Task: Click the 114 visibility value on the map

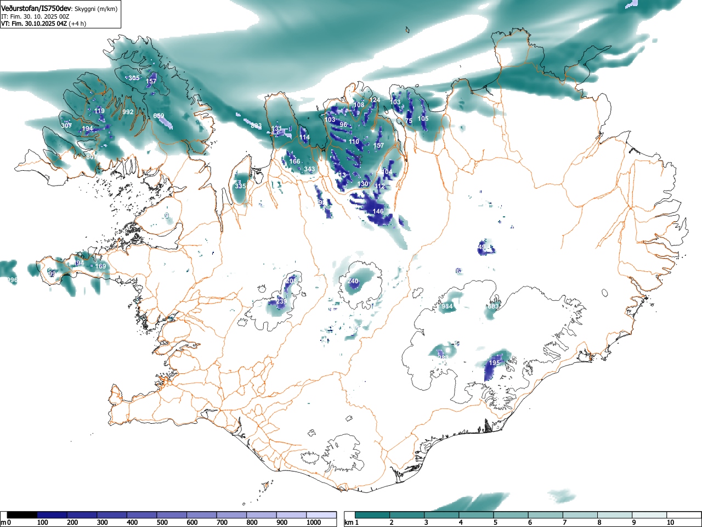Action: 304,137
